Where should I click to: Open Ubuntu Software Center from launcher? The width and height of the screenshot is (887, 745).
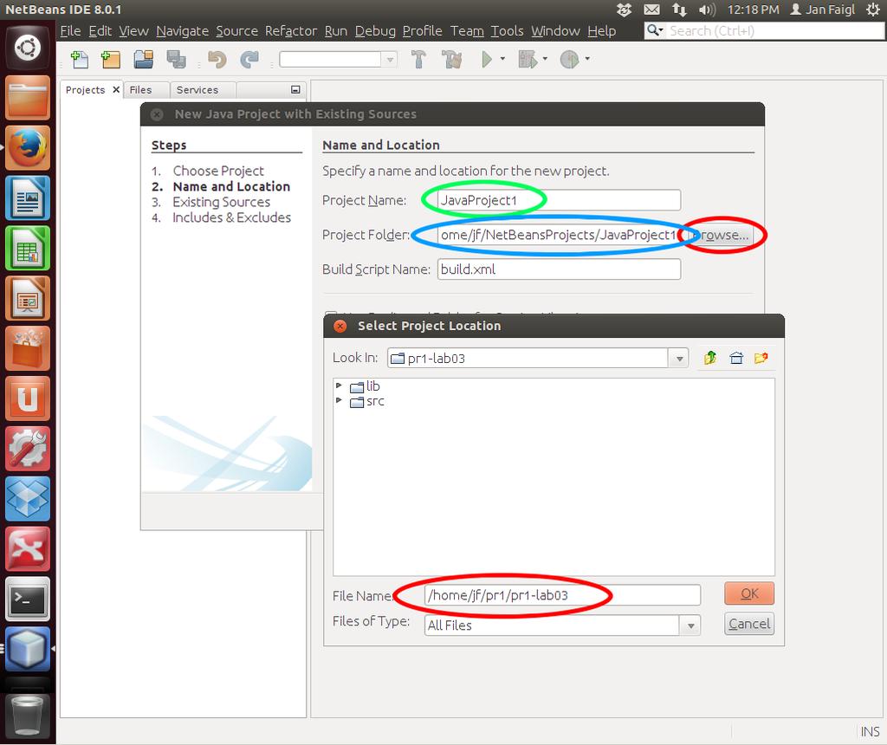coord(28,348)
